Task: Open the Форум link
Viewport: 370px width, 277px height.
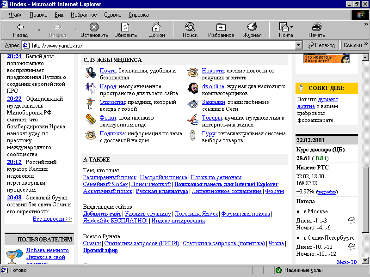Action: (x=275, y=191)
